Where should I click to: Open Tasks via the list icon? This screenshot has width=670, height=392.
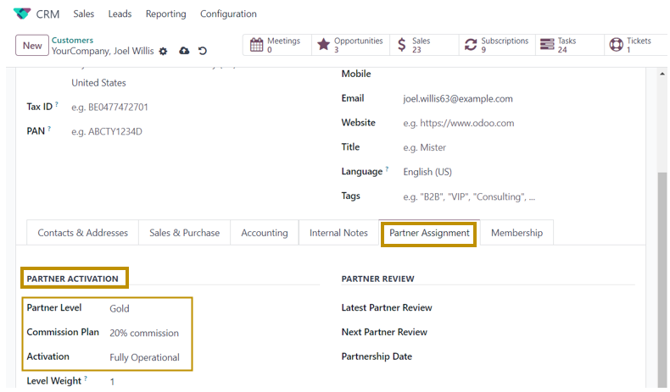click(546, 45)
